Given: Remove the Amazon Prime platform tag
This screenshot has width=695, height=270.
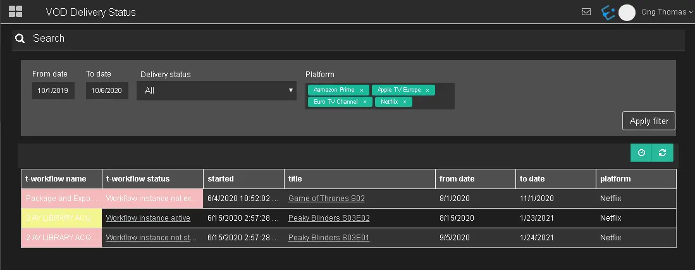Looking at the screenshot, I should pos(362,90).
